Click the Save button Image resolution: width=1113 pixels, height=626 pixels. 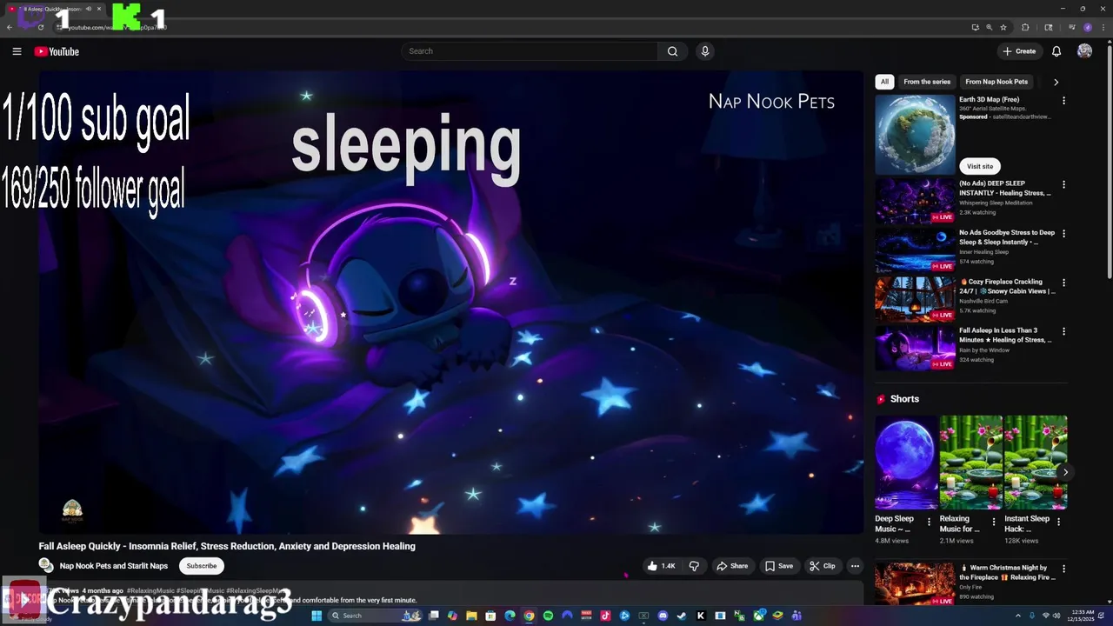point(779,566)
